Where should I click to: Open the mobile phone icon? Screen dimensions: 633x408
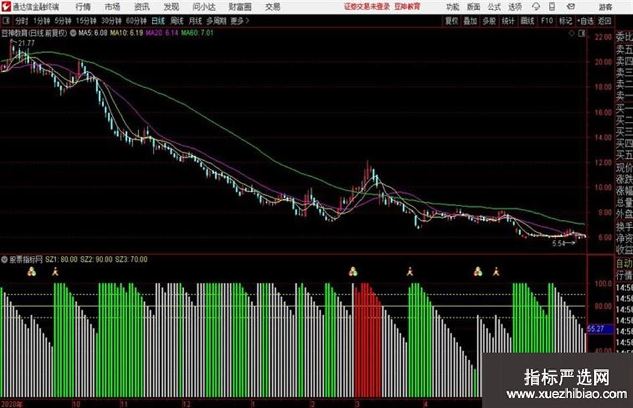[552, 7]
